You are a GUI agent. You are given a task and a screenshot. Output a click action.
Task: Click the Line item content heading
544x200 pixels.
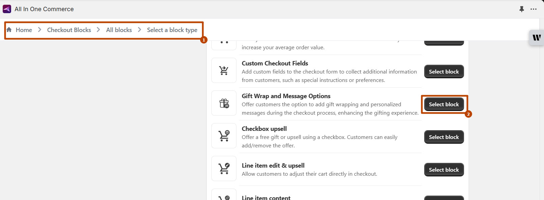pyautogui.click(x=266, y=198)
